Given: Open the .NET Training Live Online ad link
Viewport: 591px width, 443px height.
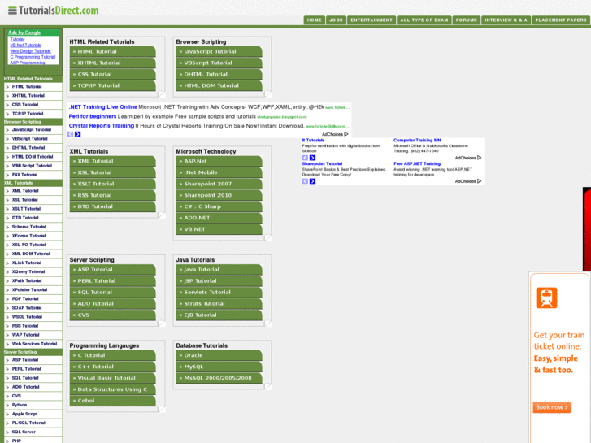Looking at the screenshot, I should 102,107.
